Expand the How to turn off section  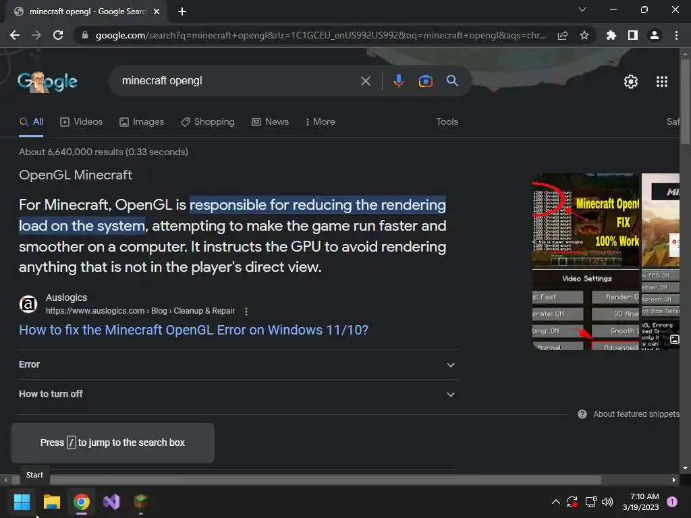point(239,394)
